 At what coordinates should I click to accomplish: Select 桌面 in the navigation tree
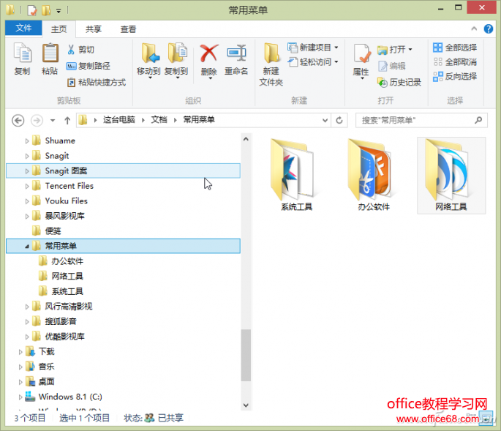[47, 382]
